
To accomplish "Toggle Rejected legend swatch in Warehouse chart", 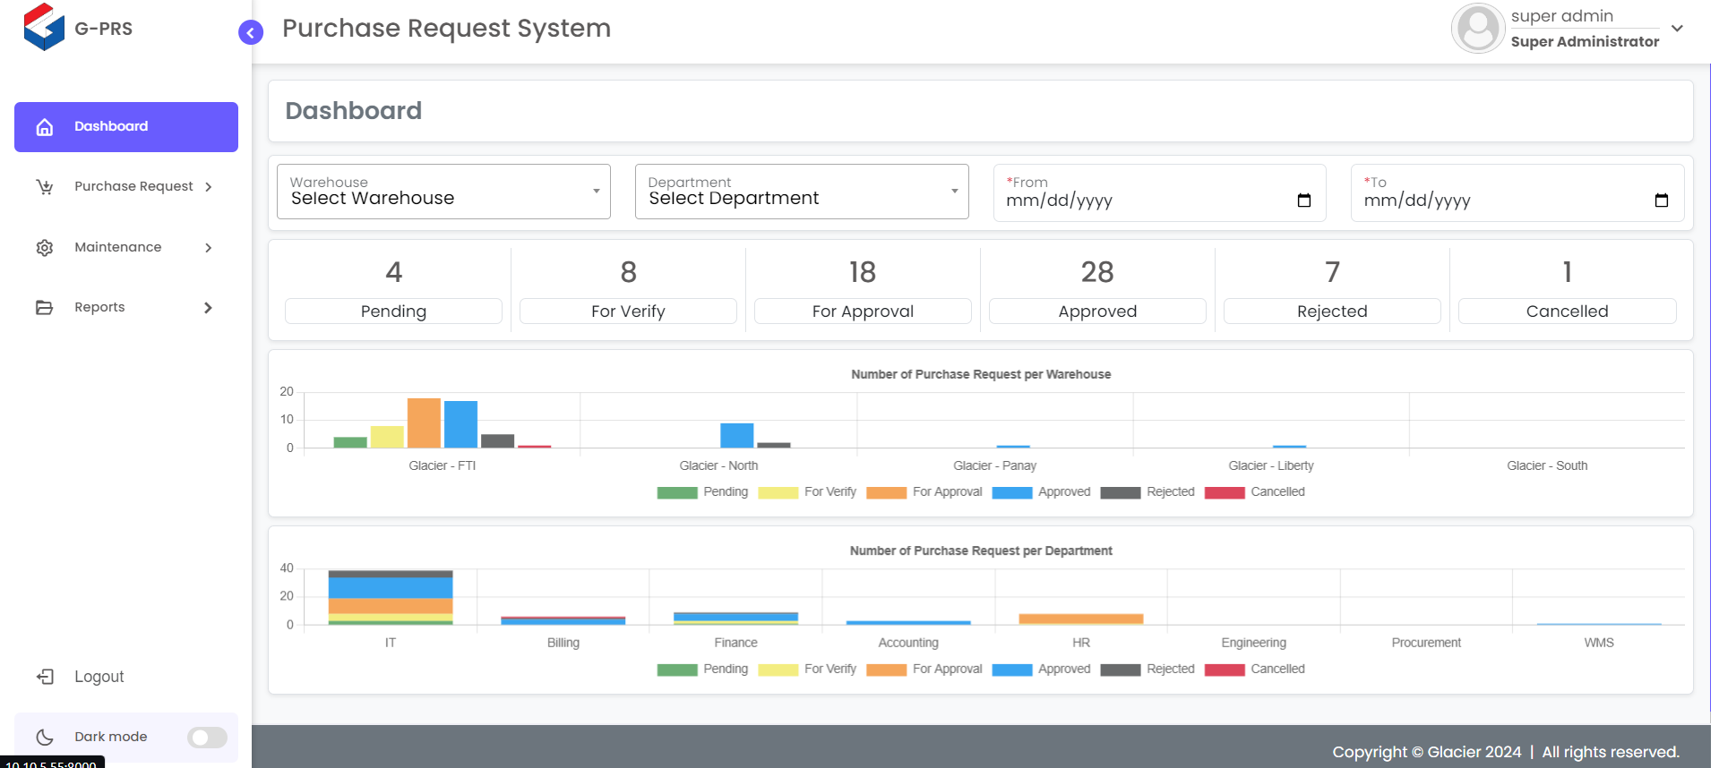I will pos(1121,492).
